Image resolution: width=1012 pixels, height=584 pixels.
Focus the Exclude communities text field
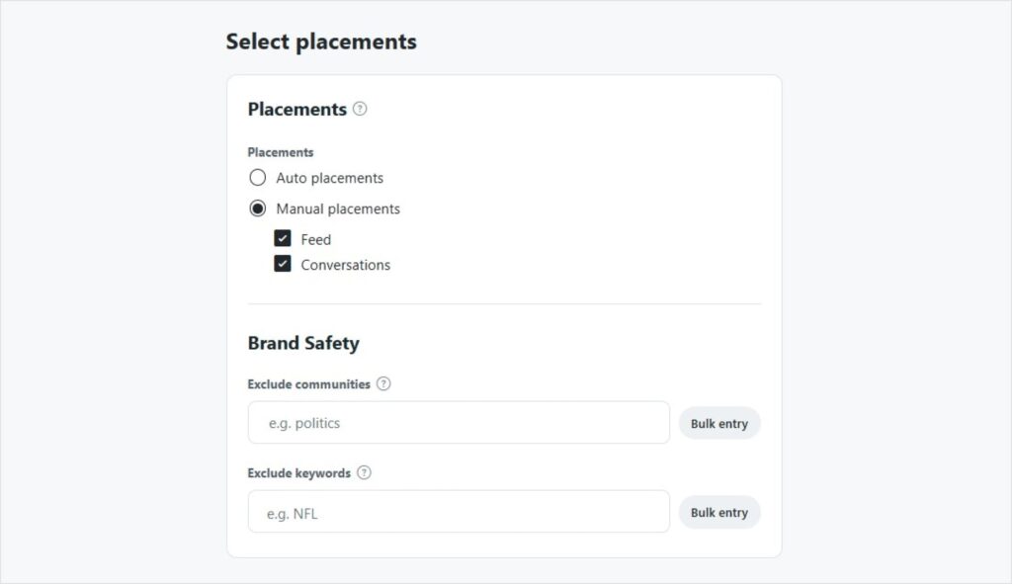coord(459,423)
